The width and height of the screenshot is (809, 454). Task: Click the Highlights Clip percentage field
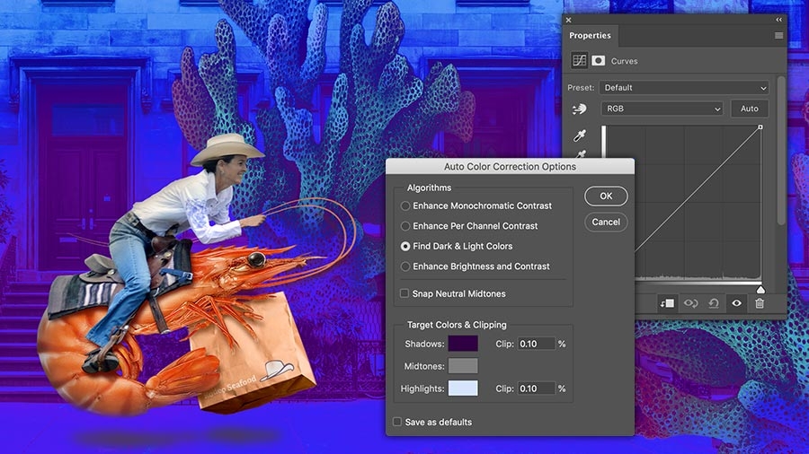pos(536,389)
